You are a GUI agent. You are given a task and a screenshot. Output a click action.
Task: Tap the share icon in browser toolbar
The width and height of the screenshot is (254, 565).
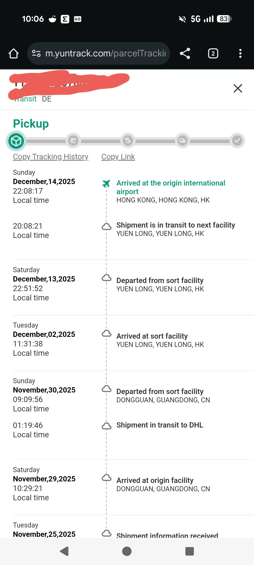(x=185, y=53)
